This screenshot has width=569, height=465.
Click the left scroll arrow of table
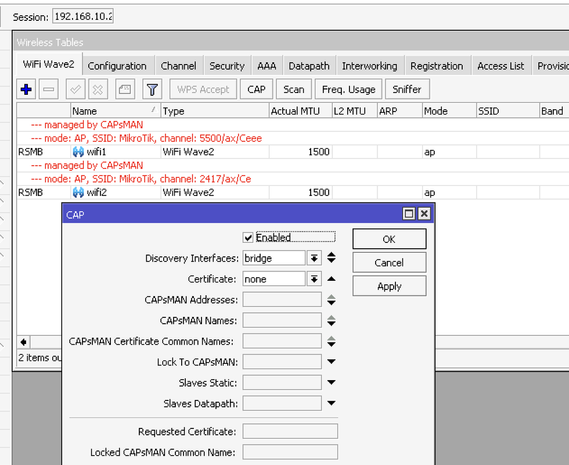(x=24, y=342)
